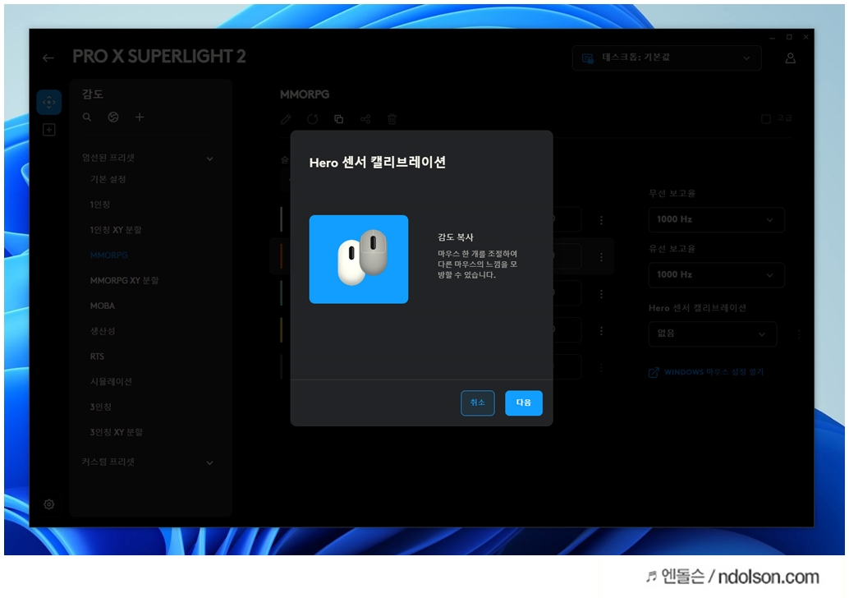Viewport: 849px width, 598px height.
Task: Select the sensitivity (DPI) sidebar icon
Action: (x=48, y=103)
